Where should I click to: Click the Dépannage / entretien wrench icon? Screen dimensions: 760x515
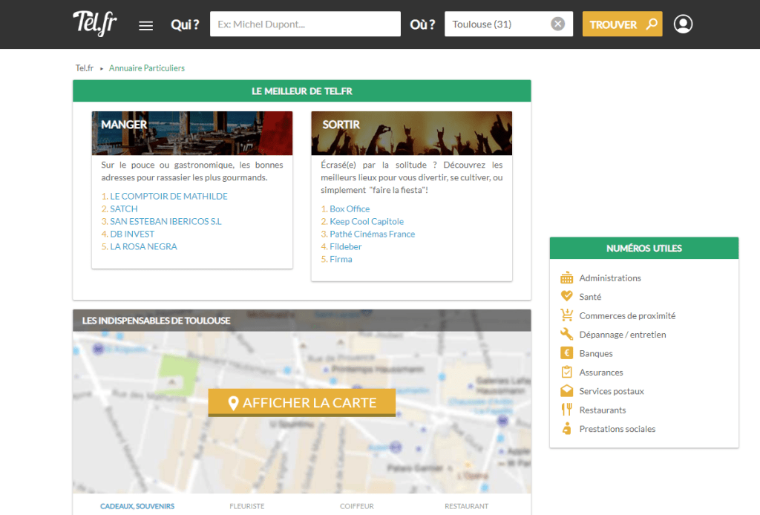click(x=567, y=335)
